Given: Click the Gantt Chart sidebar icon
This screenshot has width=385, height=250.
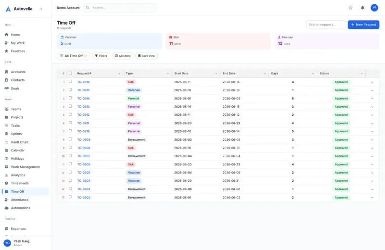Looking at the screenshot, I should [6, 142].
